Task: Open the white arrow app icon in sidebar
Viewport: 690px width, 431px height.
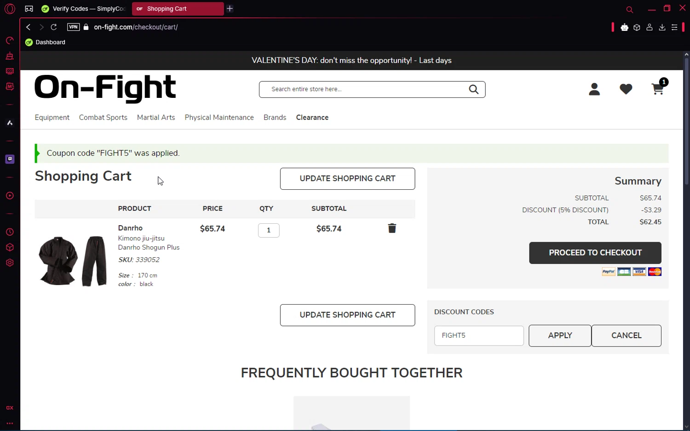Action: point(10,123)
